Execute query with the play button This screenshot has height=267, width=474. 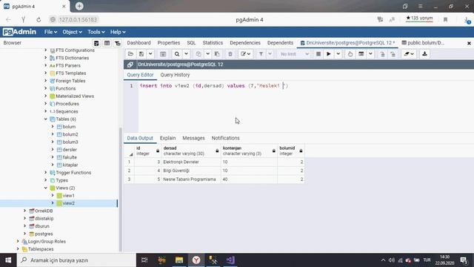pyautogui.click(x=329, y=54)
